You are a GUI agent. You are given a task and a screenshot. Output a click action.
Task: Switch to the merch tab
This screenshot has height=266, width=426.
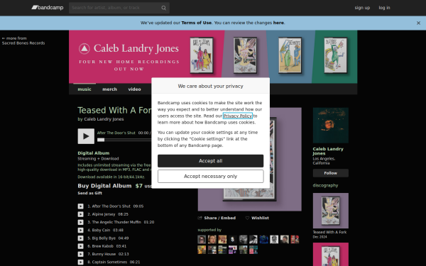110,89
